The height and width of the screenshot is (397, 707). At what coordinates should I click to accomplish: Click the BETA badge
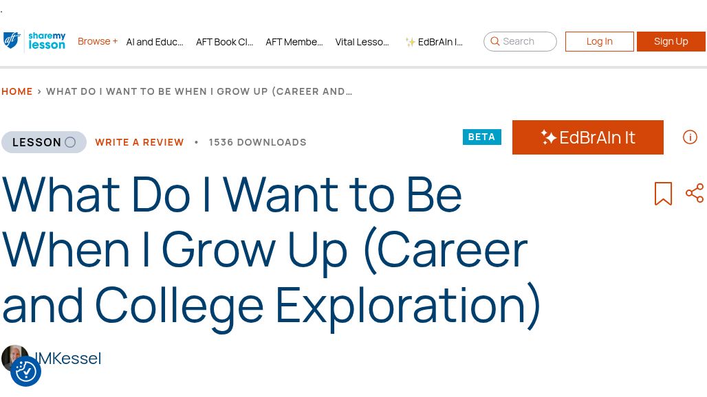click(x=481, y=137)
